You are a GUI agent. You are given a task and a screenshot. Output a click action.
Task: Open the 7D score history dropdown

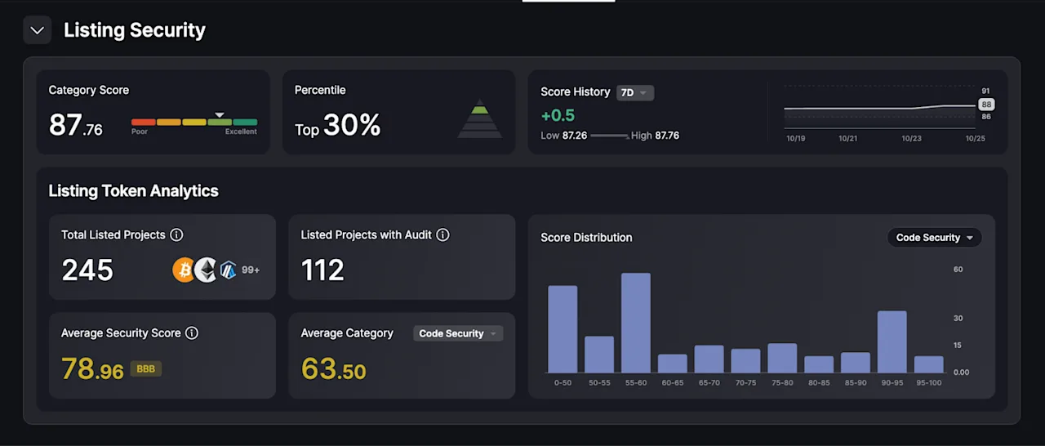tap(635, 92)
